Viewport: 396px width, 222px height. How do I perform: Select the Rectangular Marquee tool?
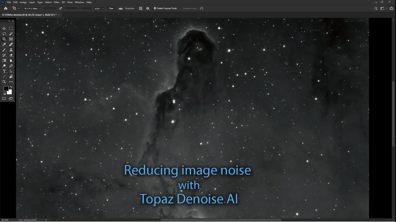[x=11, y=28]
